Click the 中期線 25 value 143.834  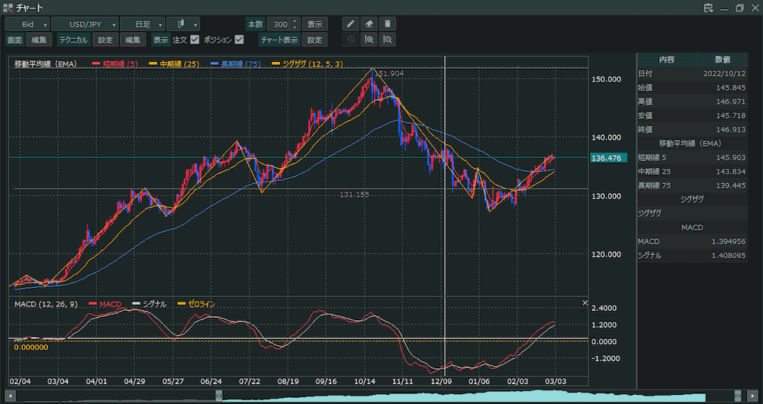click(x=731, y=172)
